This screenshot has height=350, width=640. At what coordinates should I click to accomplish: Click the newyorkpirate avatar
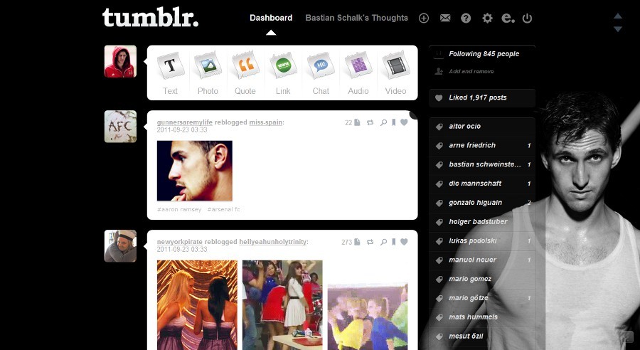pyautogui.click(x=120, y=246)
